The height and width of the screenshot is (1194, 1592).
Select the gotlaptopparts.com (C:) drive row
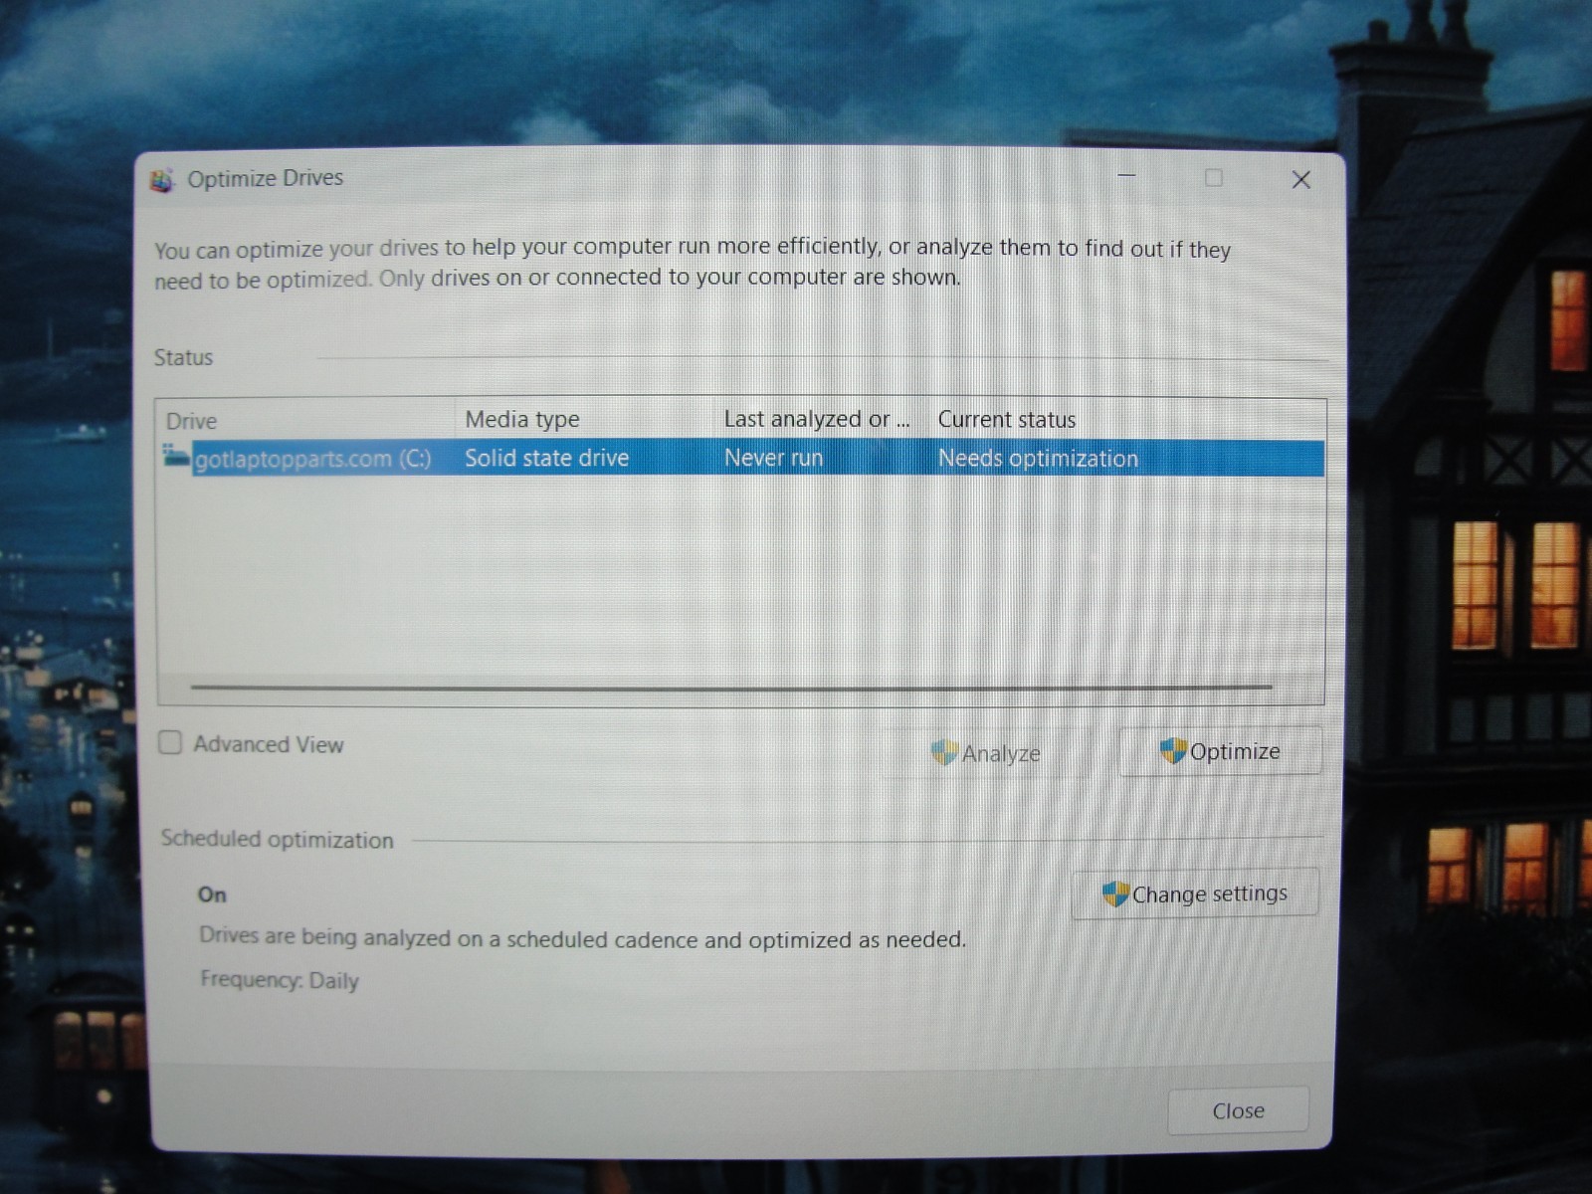click(x=741, y=458)
